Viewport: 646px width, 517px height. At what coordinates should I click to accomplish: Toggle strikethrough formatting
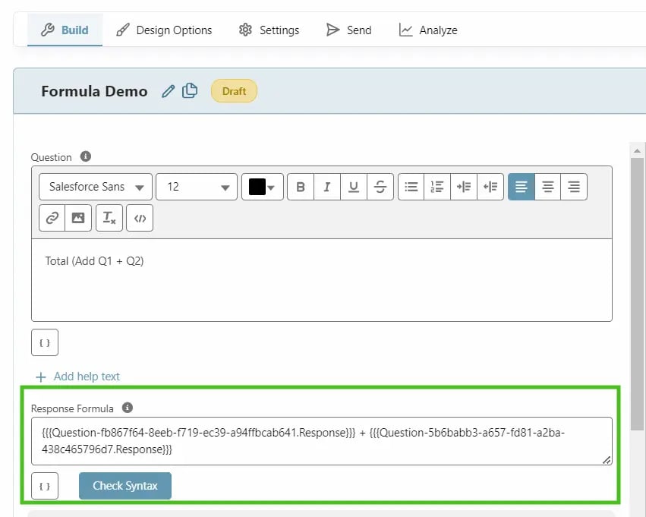380,187
